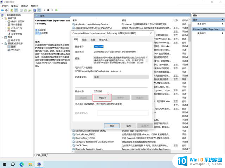Select 性能 icon in tree

(x=9, y=31)
